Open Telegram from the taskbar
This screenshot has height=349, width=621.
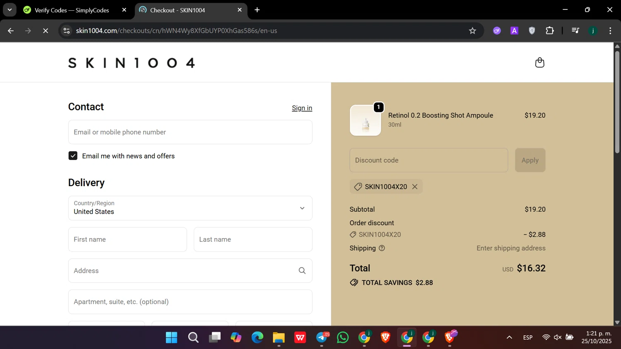tap(322, 337)
